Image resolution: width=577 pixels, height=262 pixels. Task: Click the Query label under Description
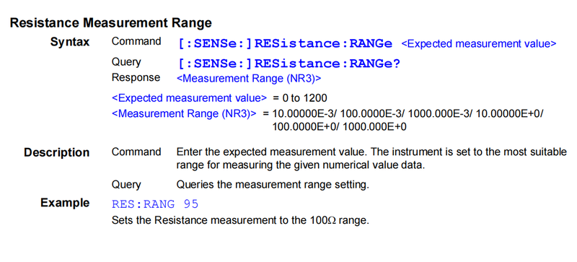126,185
